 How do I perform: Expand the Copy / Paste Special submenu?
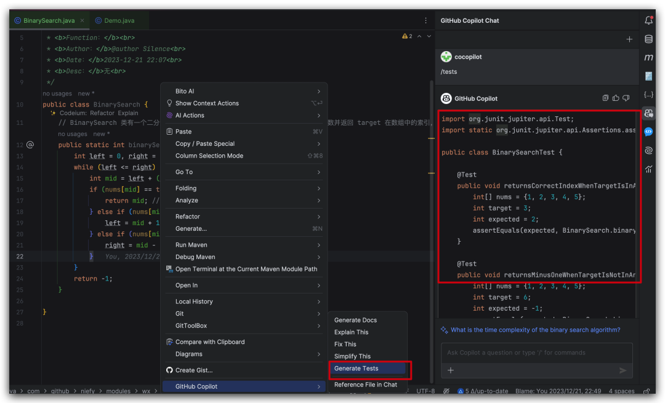[244, 143]
